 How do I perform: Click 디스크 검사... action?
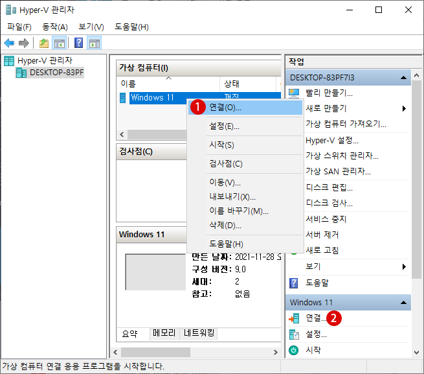click(329, 203)
